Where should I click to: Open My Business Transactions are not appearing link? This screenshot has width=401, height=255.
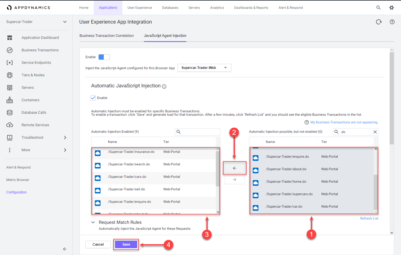pos(344,122)
